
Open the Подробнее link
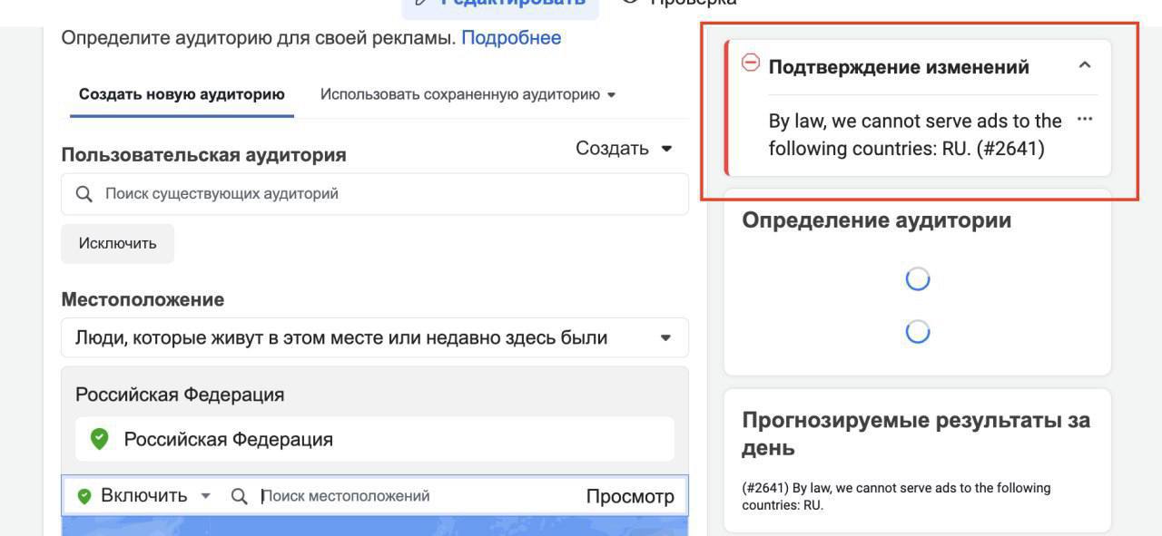(x=511, y=38)
